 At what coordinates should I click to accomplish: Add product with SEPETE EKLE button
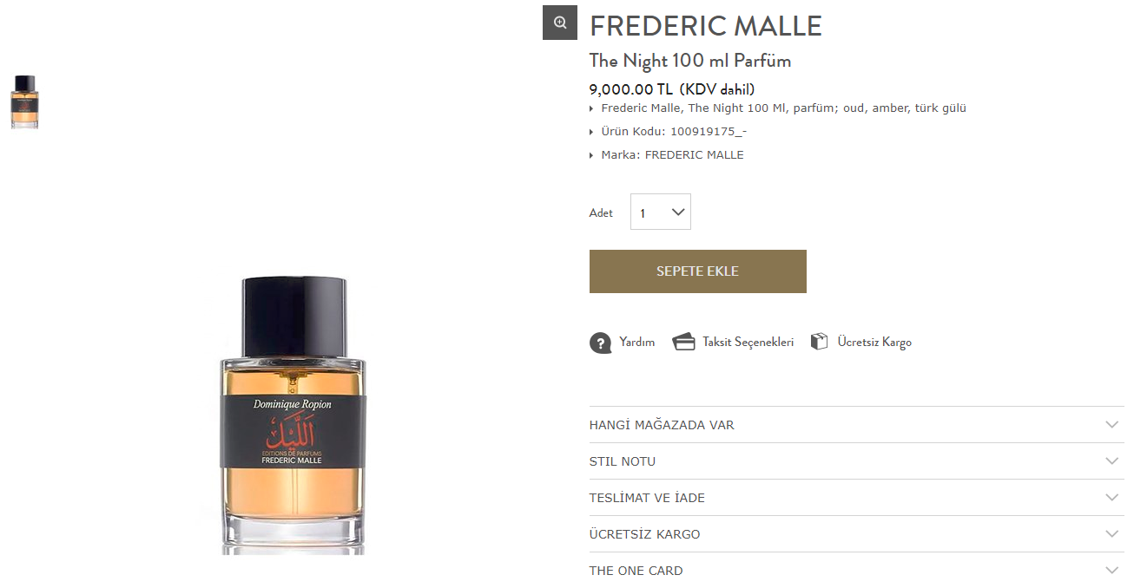pyautogui.click(x=698, y=271)
